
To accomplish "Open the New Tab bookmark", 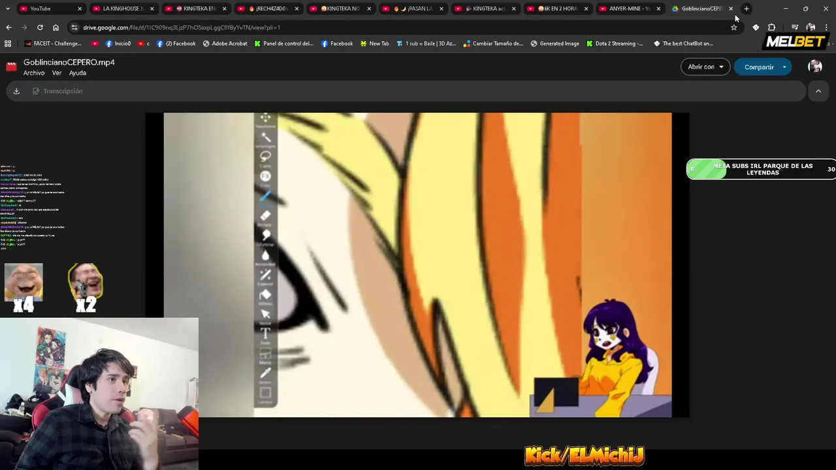I will (x=374, y=44).
